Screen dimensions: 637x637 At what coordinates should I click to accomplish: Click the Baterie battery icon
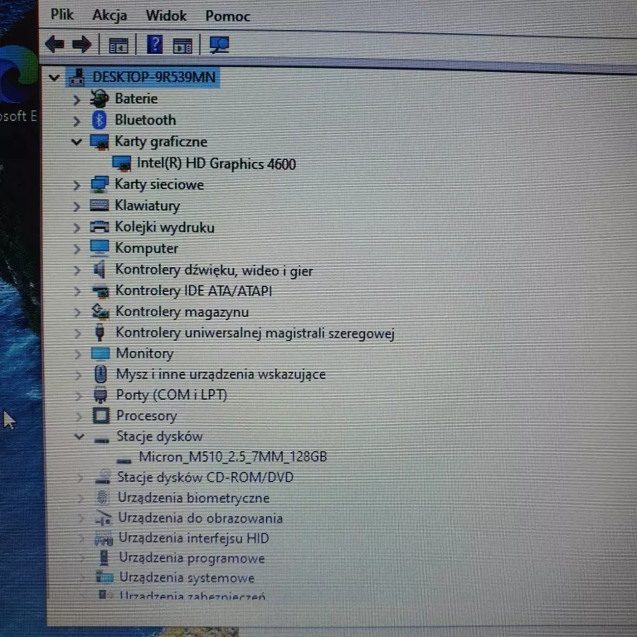[100, 99]
